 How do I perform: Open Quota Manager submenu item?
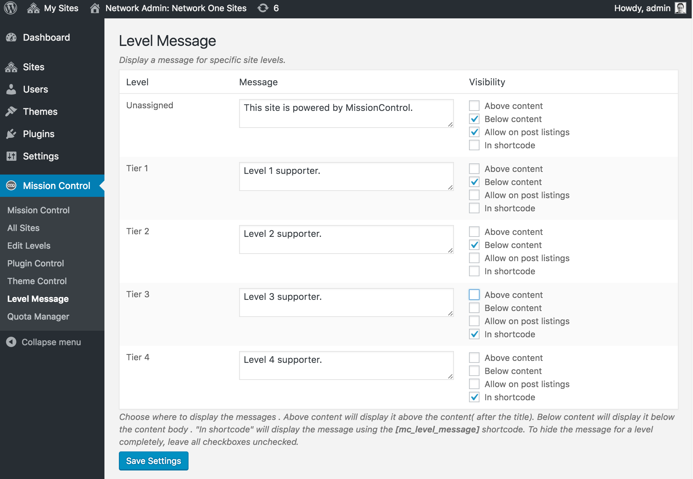(x=38, y=316)
